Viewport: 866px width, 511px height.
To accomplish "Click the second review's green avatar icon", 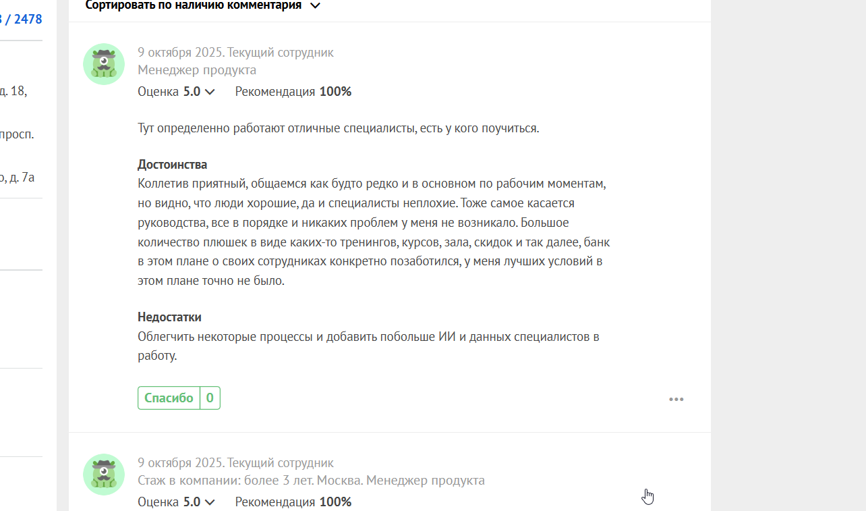I will click(103, 474).
